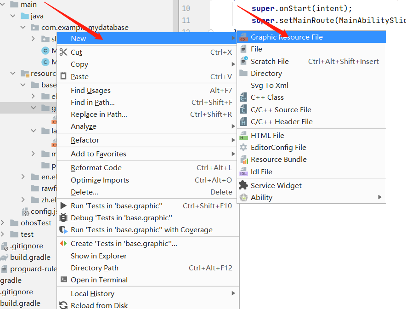The height and width of the screenshot is (309, 406).
Task: Click the setMainRoute code line
Action: click(329, 21)
